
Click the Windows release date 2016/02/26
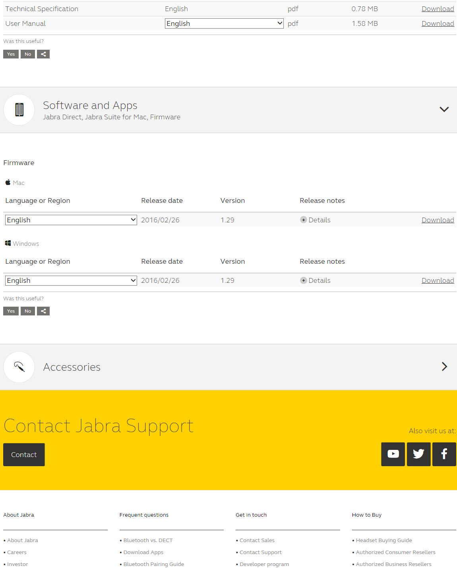point(160,280)
